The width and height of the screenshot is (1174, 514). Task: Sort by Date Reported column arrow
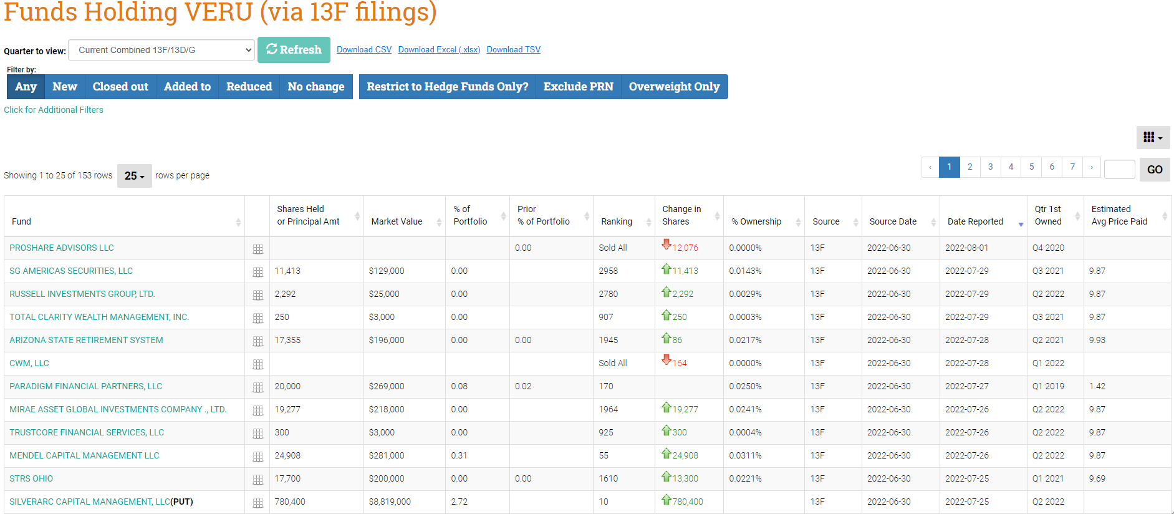[1021, 224]
